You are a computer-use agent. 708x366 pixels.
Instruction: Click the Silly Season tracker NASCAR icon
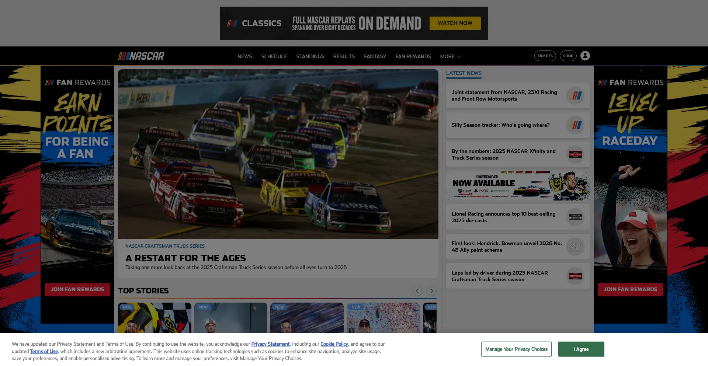(x=575, y=125)
